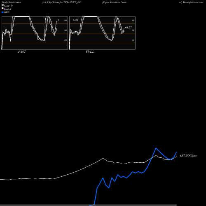Click the Fast K legend swatch

2,8
